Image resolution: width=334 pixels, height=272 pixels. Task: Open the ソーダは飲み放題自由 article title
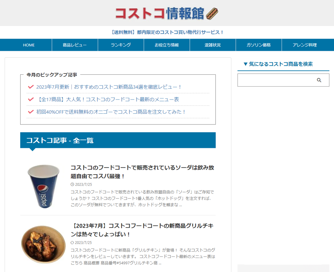pos(142,172)
